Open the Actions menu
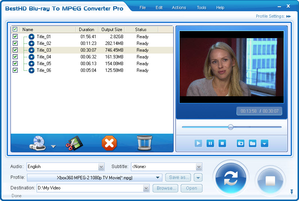Viewport: 299px width, 201px height. point(179,7)
